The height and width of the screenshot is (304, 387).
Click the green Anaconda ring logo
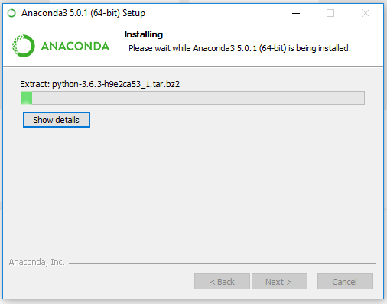[x=24, y=46]
